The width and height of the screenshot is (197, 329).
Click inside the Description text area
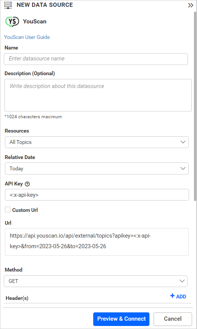point(98,95)
